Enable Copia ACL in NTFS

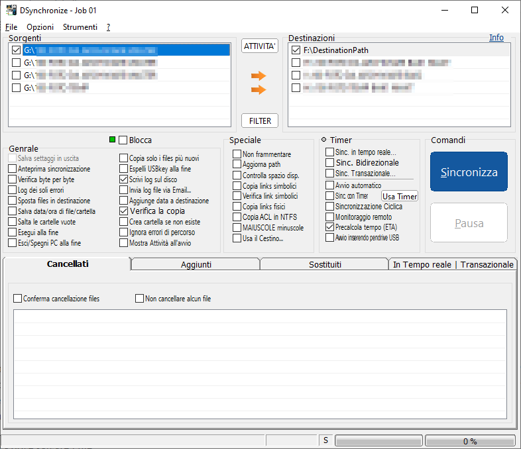[237, 217]
